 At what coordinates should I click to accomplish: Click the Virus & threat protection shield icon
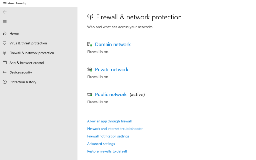pos(4,43)
